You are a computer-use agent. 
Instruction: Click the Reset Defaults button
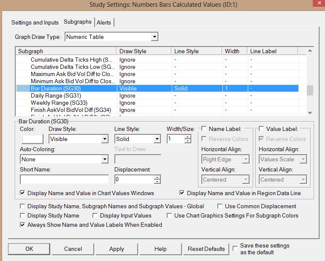pyautogui.click(x=206, y=249)
